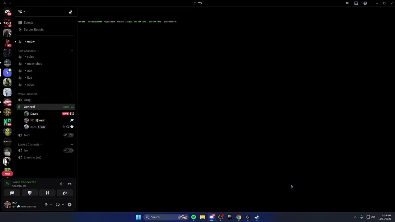Click the NEW badge in the server list
395x222 pixels.
(x=7, y=174)
